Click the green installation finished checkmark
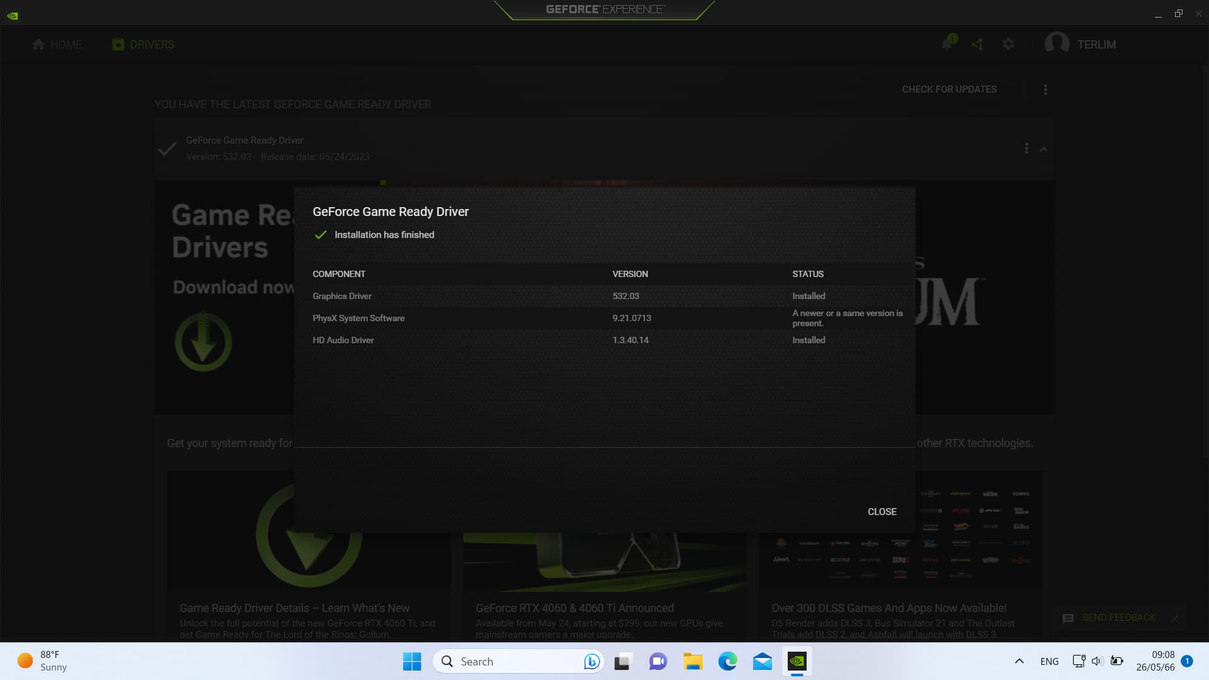The image size is (1209, 680). click(x=321, y=235)
